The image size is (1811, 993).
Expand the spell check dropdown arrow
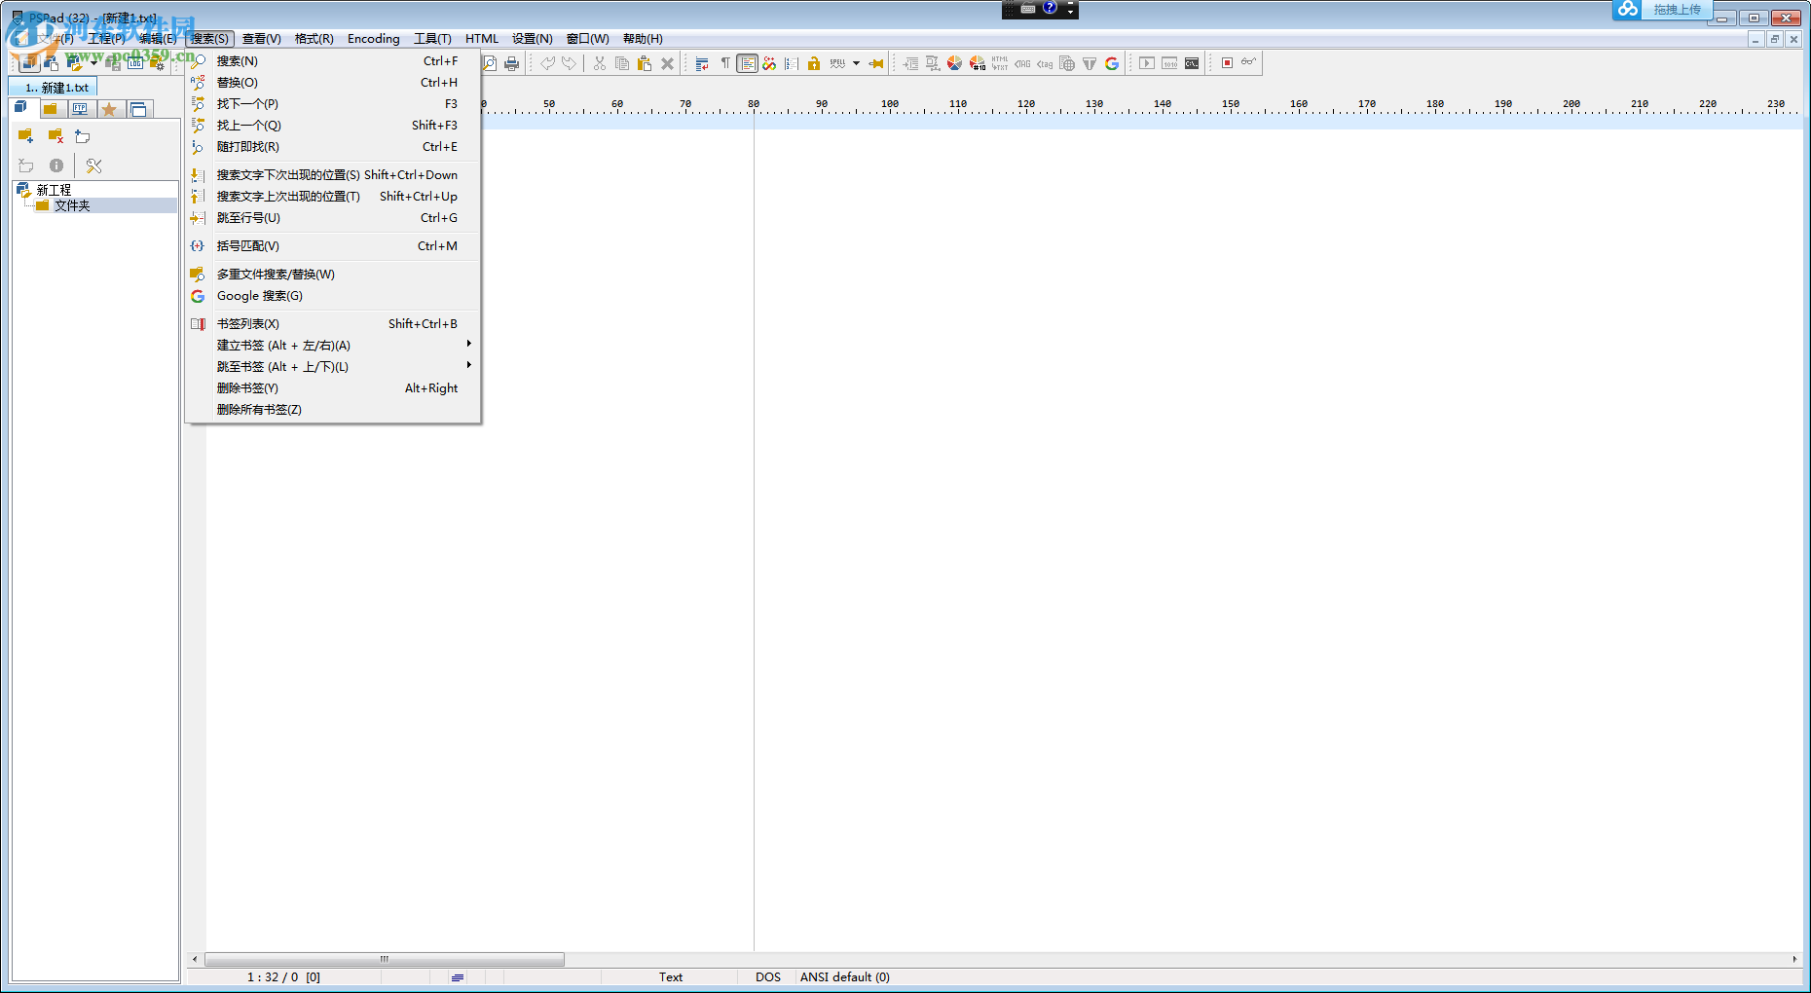[856, 64]
